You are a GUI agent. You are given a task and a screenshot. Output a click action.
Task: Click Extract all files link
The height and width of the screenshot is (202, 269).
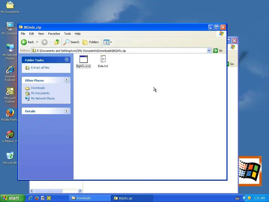pos(40,68)
